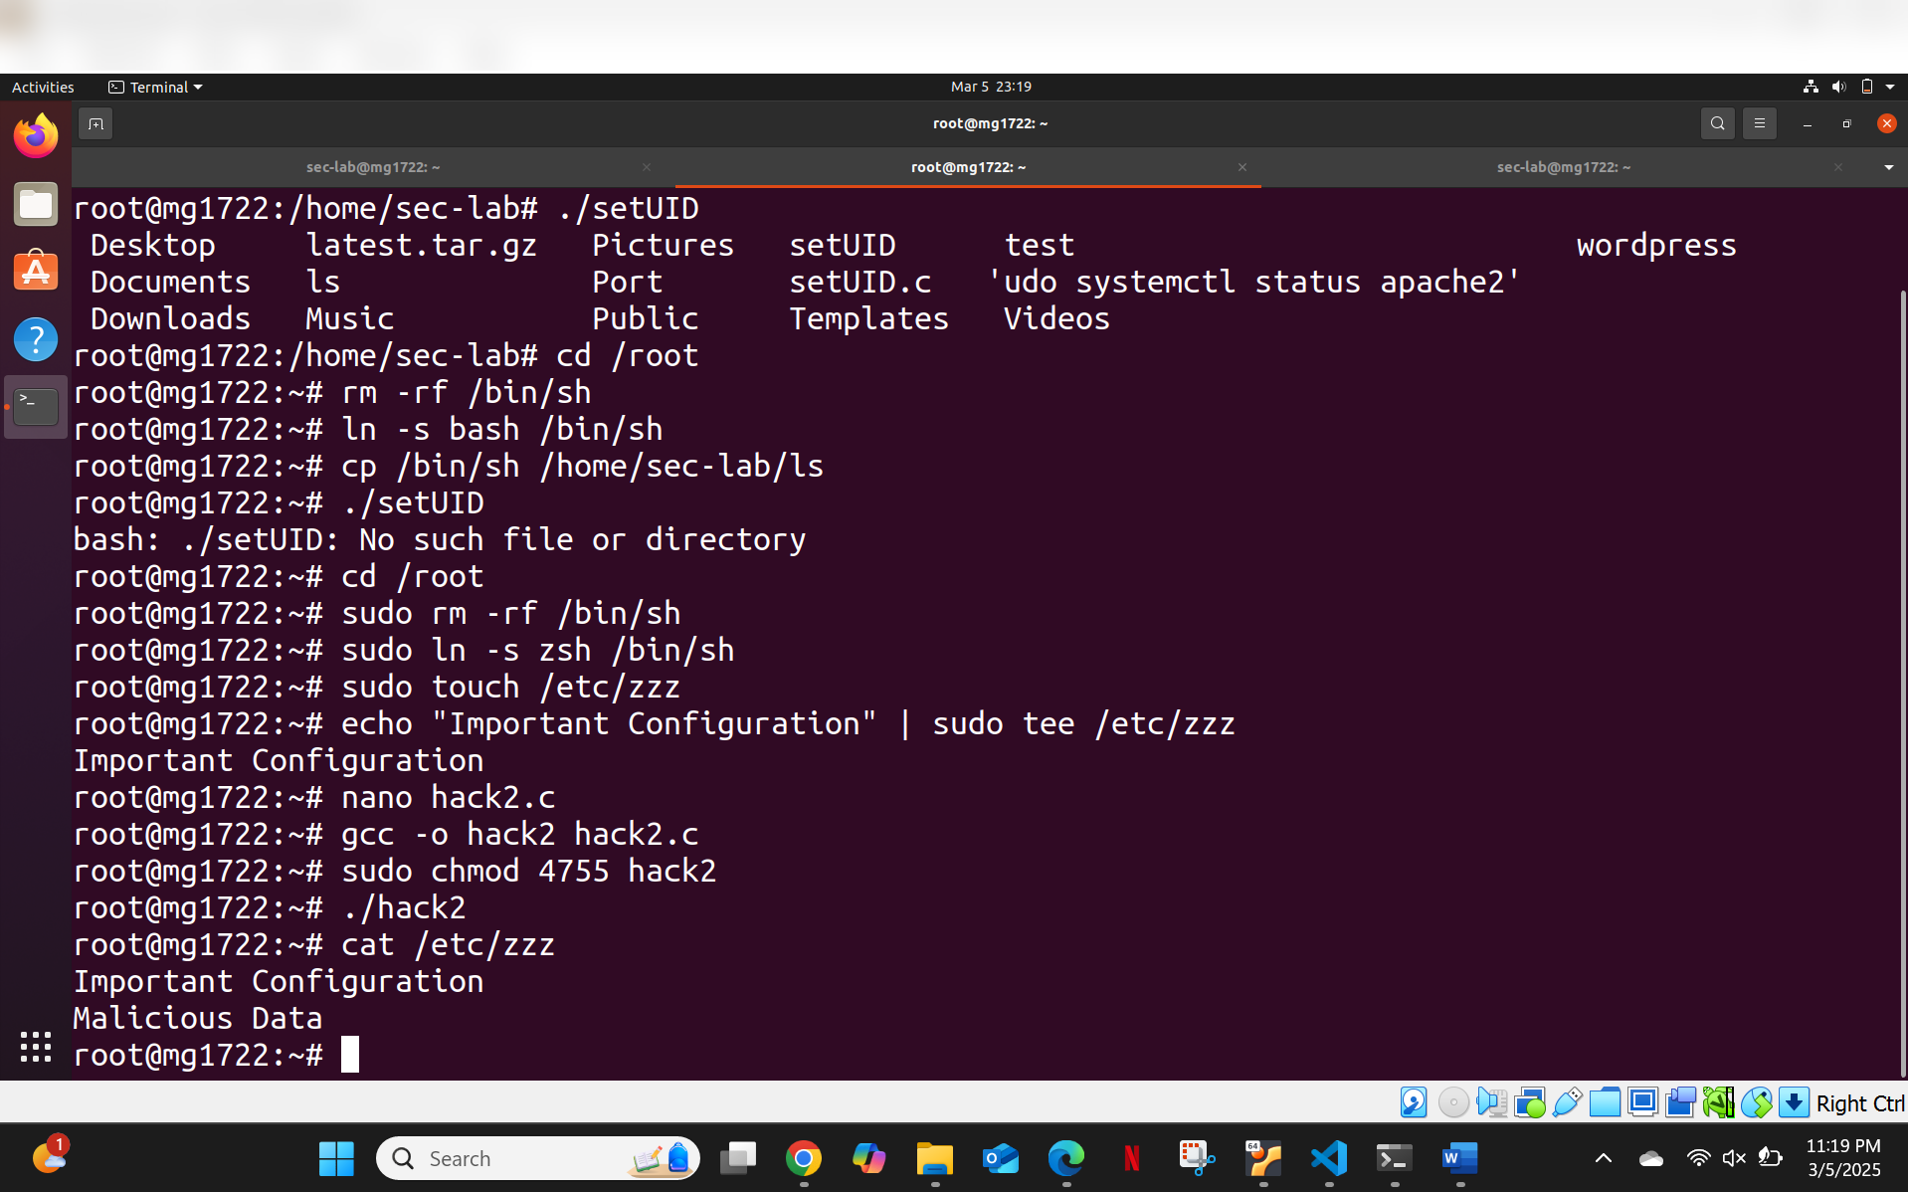The image size is (1908, 1192).
Task: Open the Terminal app menu dropdown
Action: click(155, 87)
